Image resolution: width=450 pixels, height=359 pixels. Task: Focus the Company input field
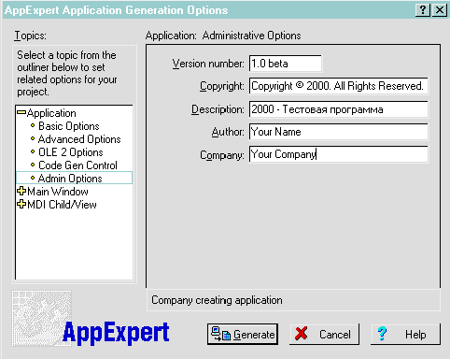click(339, 154)
